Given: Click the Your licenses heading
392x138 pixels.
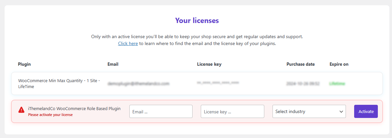Looking at the screenshot, I should pos(197,20).
